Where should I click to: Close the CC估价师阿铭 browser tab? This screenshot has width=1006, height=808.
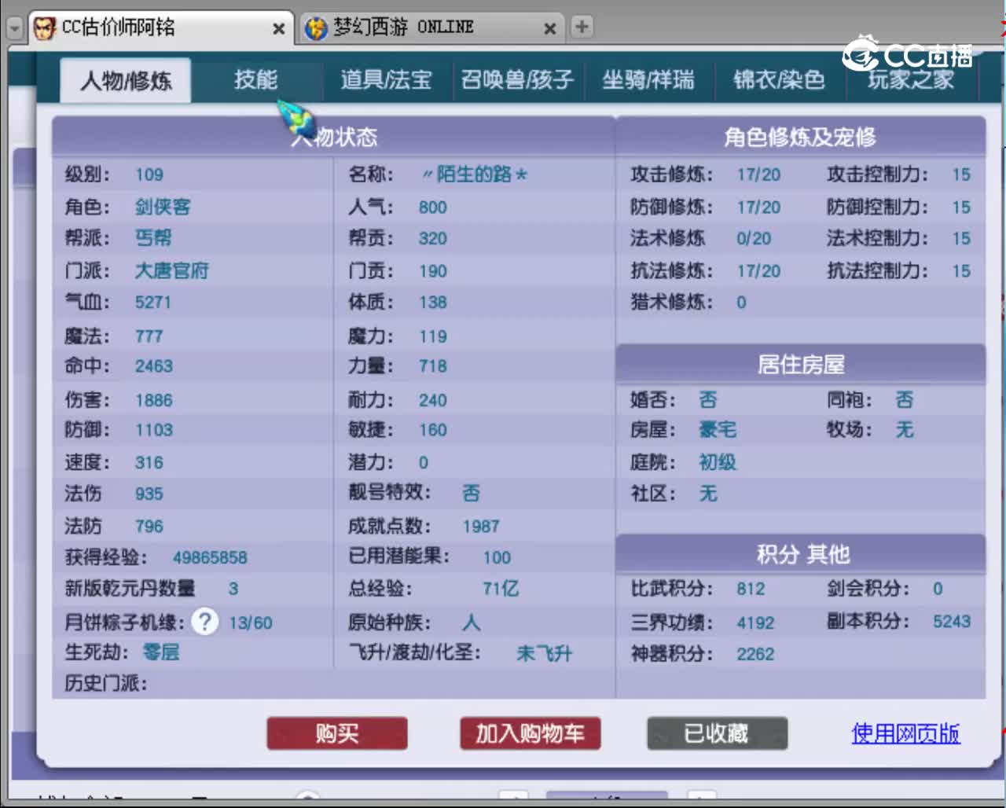click(x=278, y=29)
